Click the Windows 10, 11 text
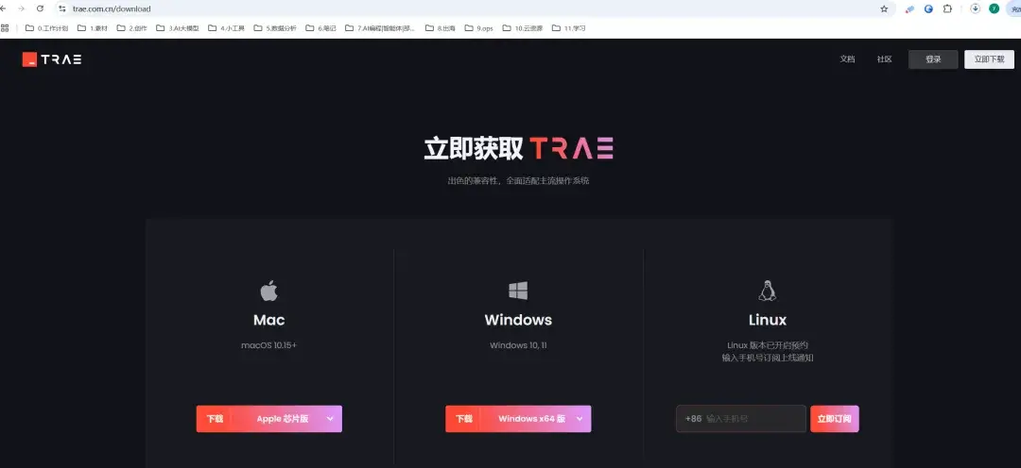Image resolution: width=1021 pixels, height=468 pixels. pos(518,345)
